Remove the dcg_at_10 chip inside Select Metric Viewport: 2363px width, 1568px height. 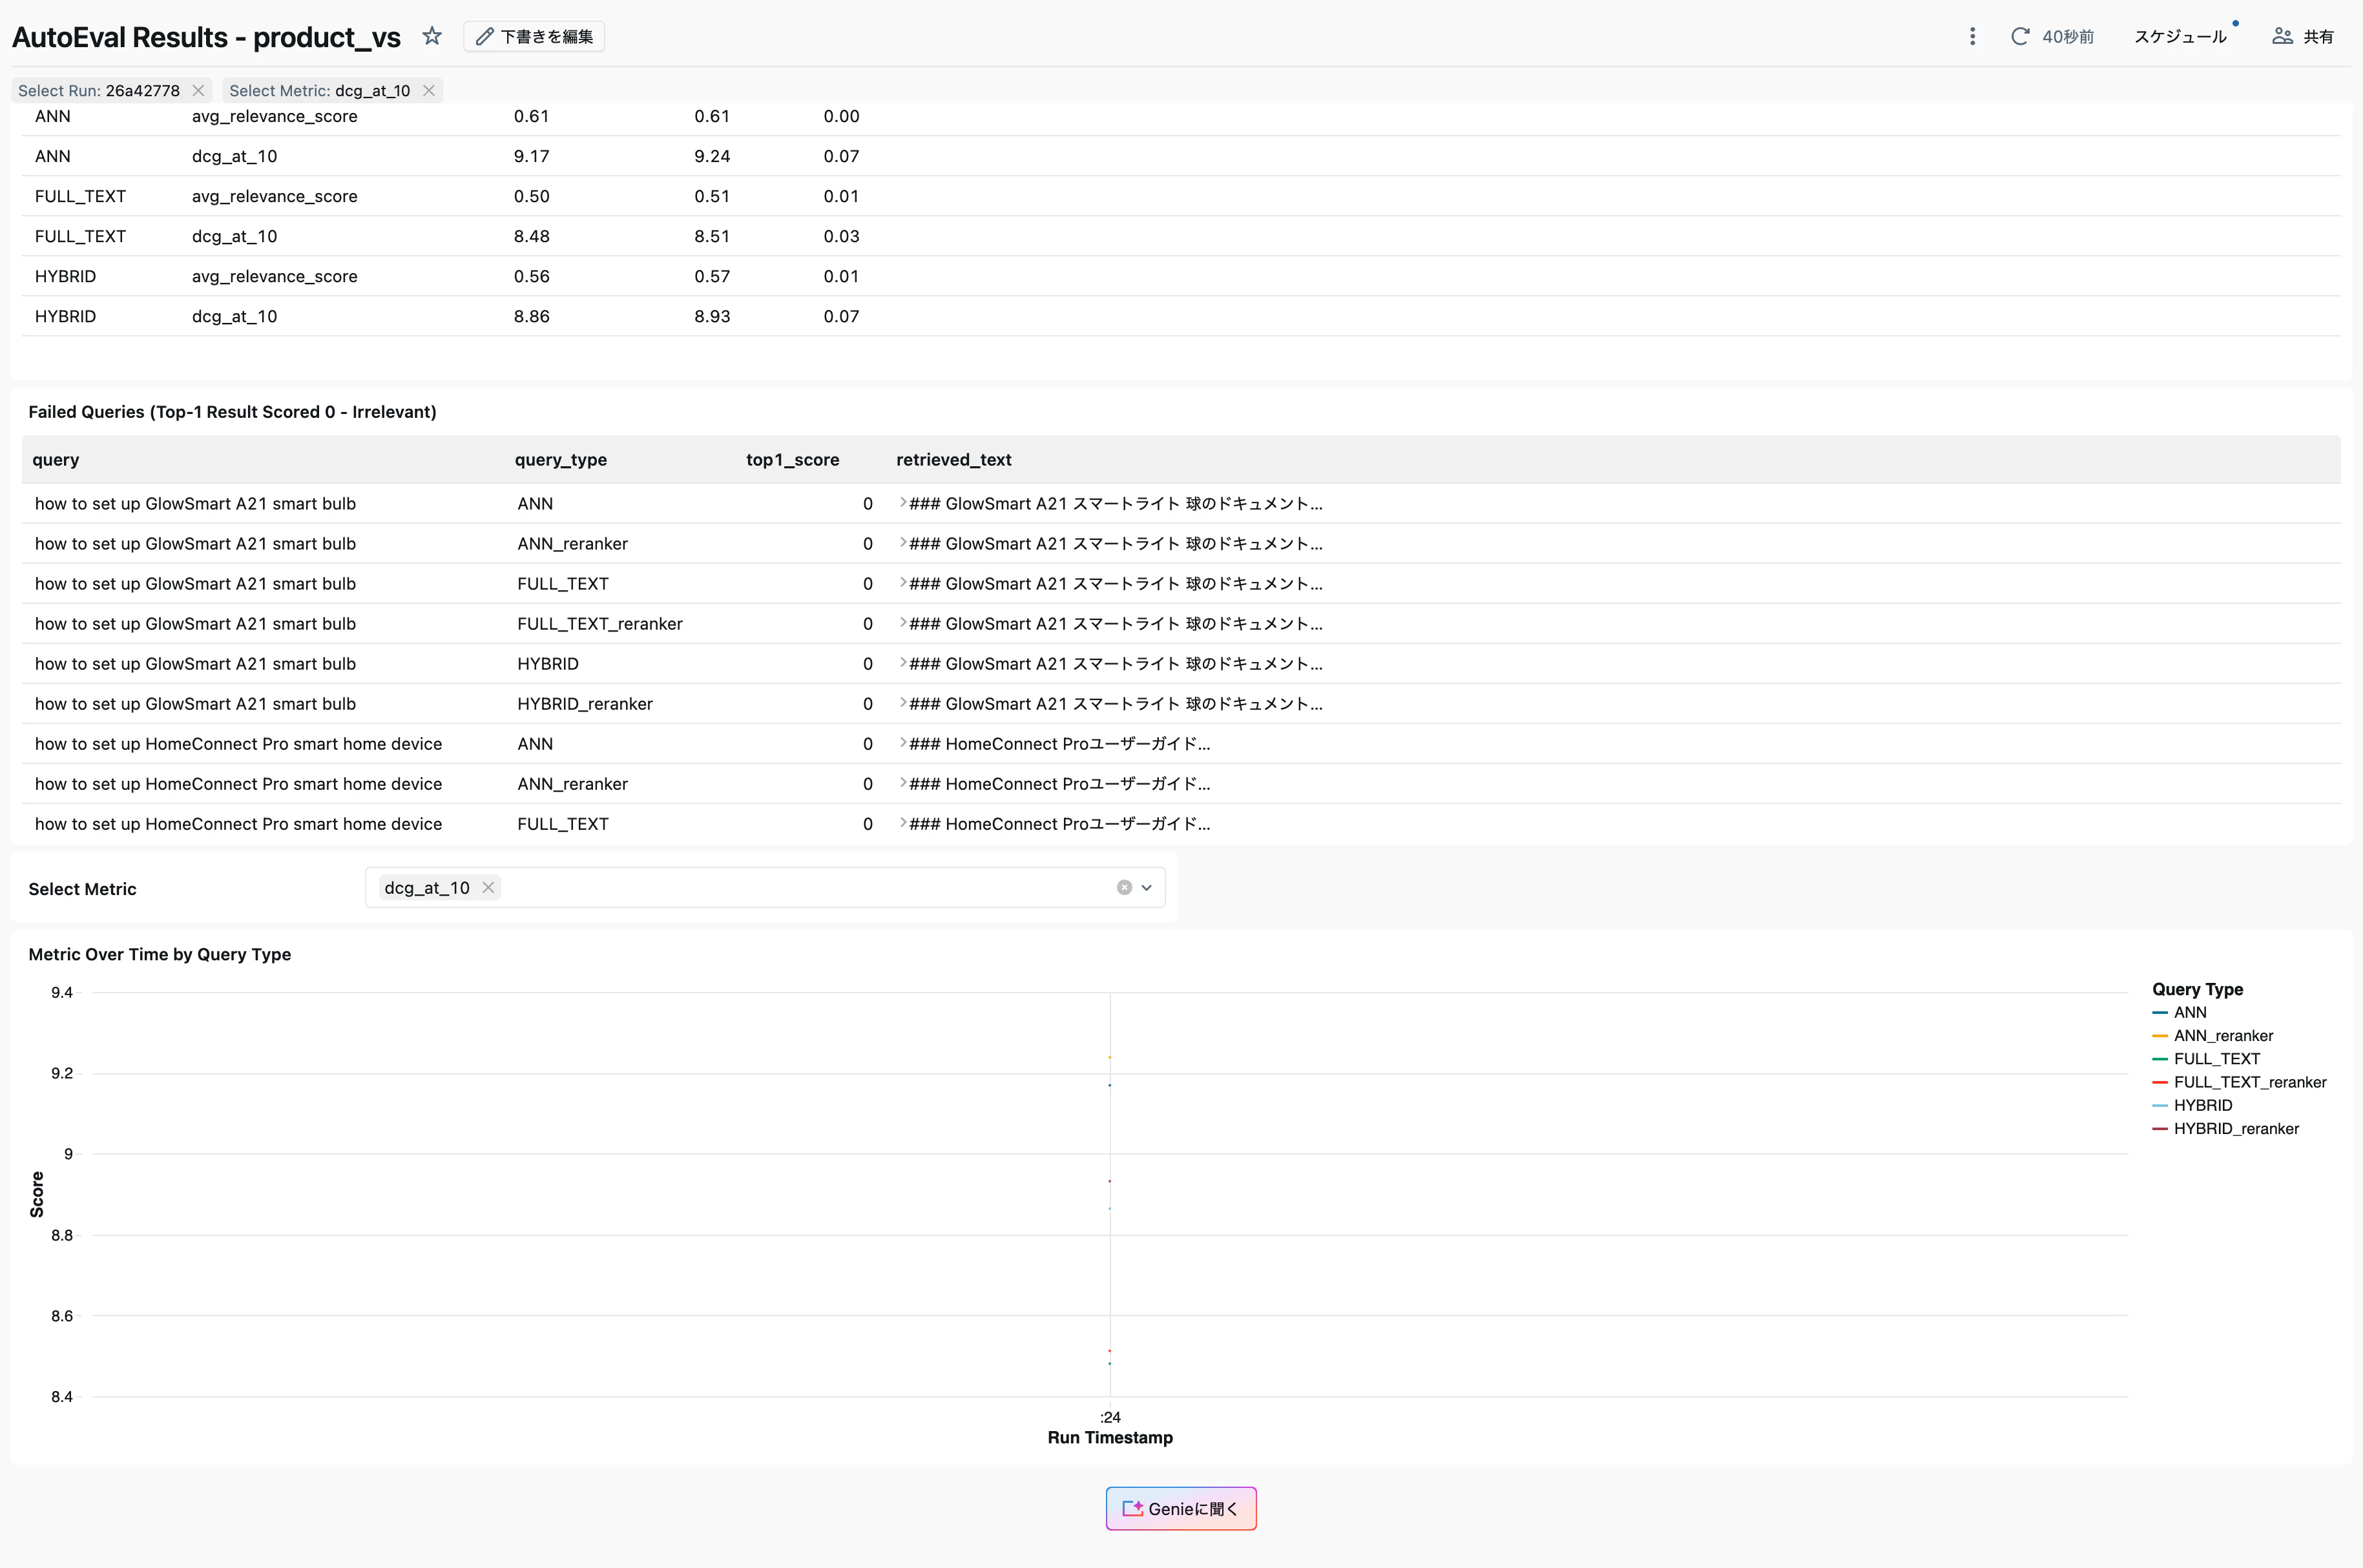point(488,887)
